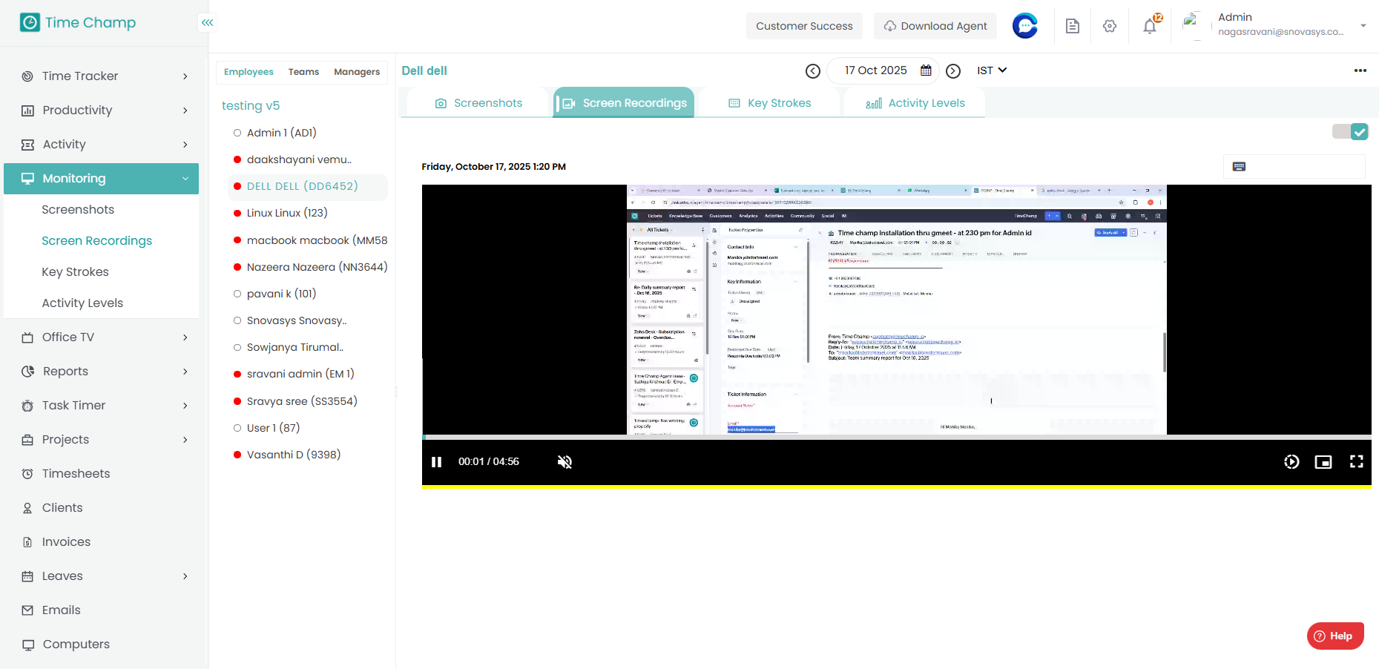Go to the previous date
This screenshot has width=1379, height=669.
[x=813, y=71]
